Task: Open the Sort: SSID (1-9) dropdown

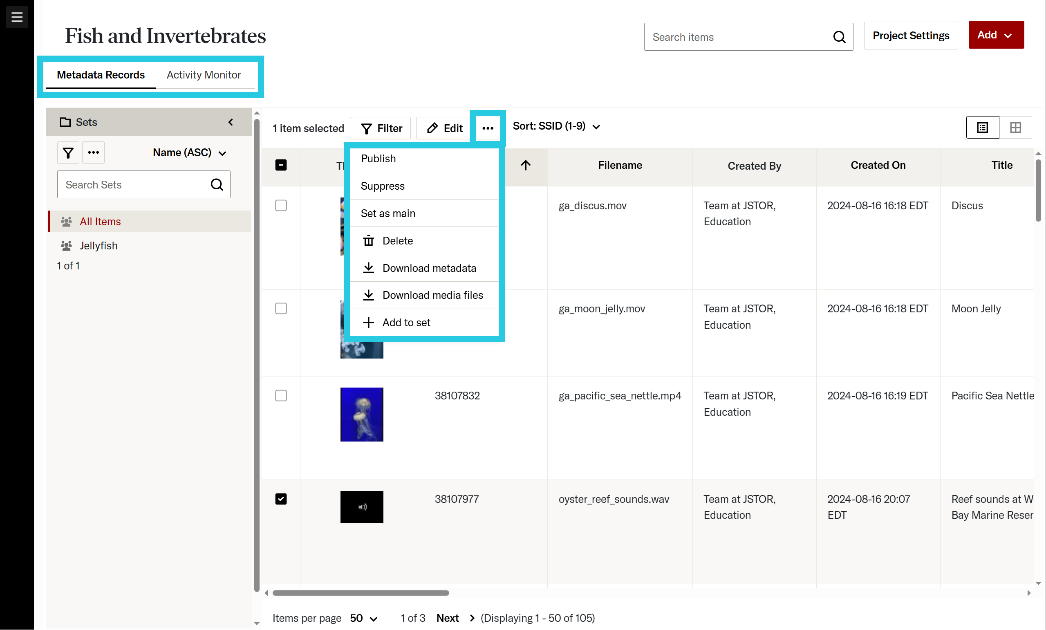Action: coord(556,126)
